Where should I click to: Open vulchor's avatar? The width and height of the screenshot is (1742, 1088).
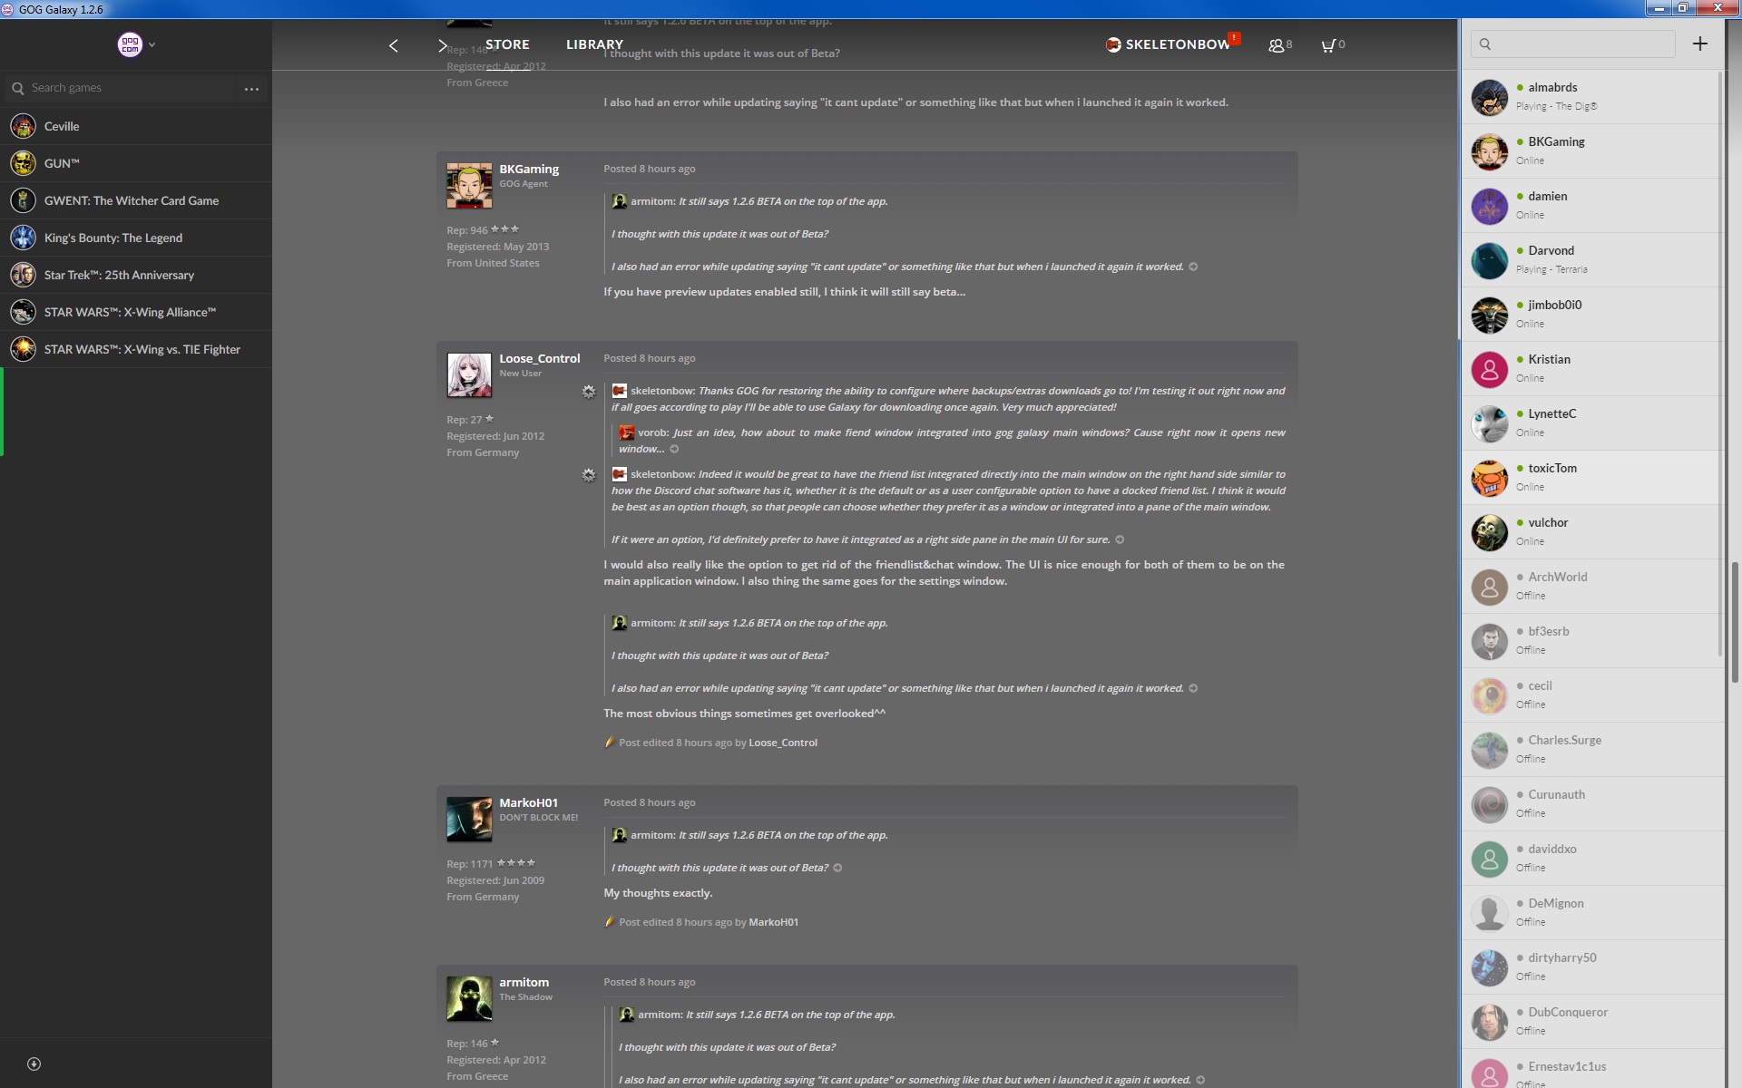click(1489, 532)
